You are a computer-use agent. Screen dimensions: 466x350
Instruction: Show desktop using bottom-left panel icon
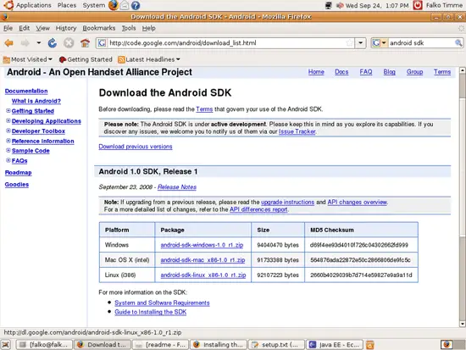click(6, 345)
